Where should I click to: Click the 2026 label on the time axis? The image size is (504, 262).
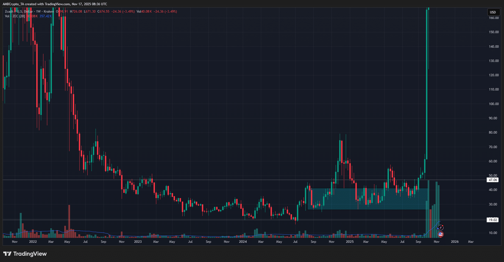coord(455,242)
